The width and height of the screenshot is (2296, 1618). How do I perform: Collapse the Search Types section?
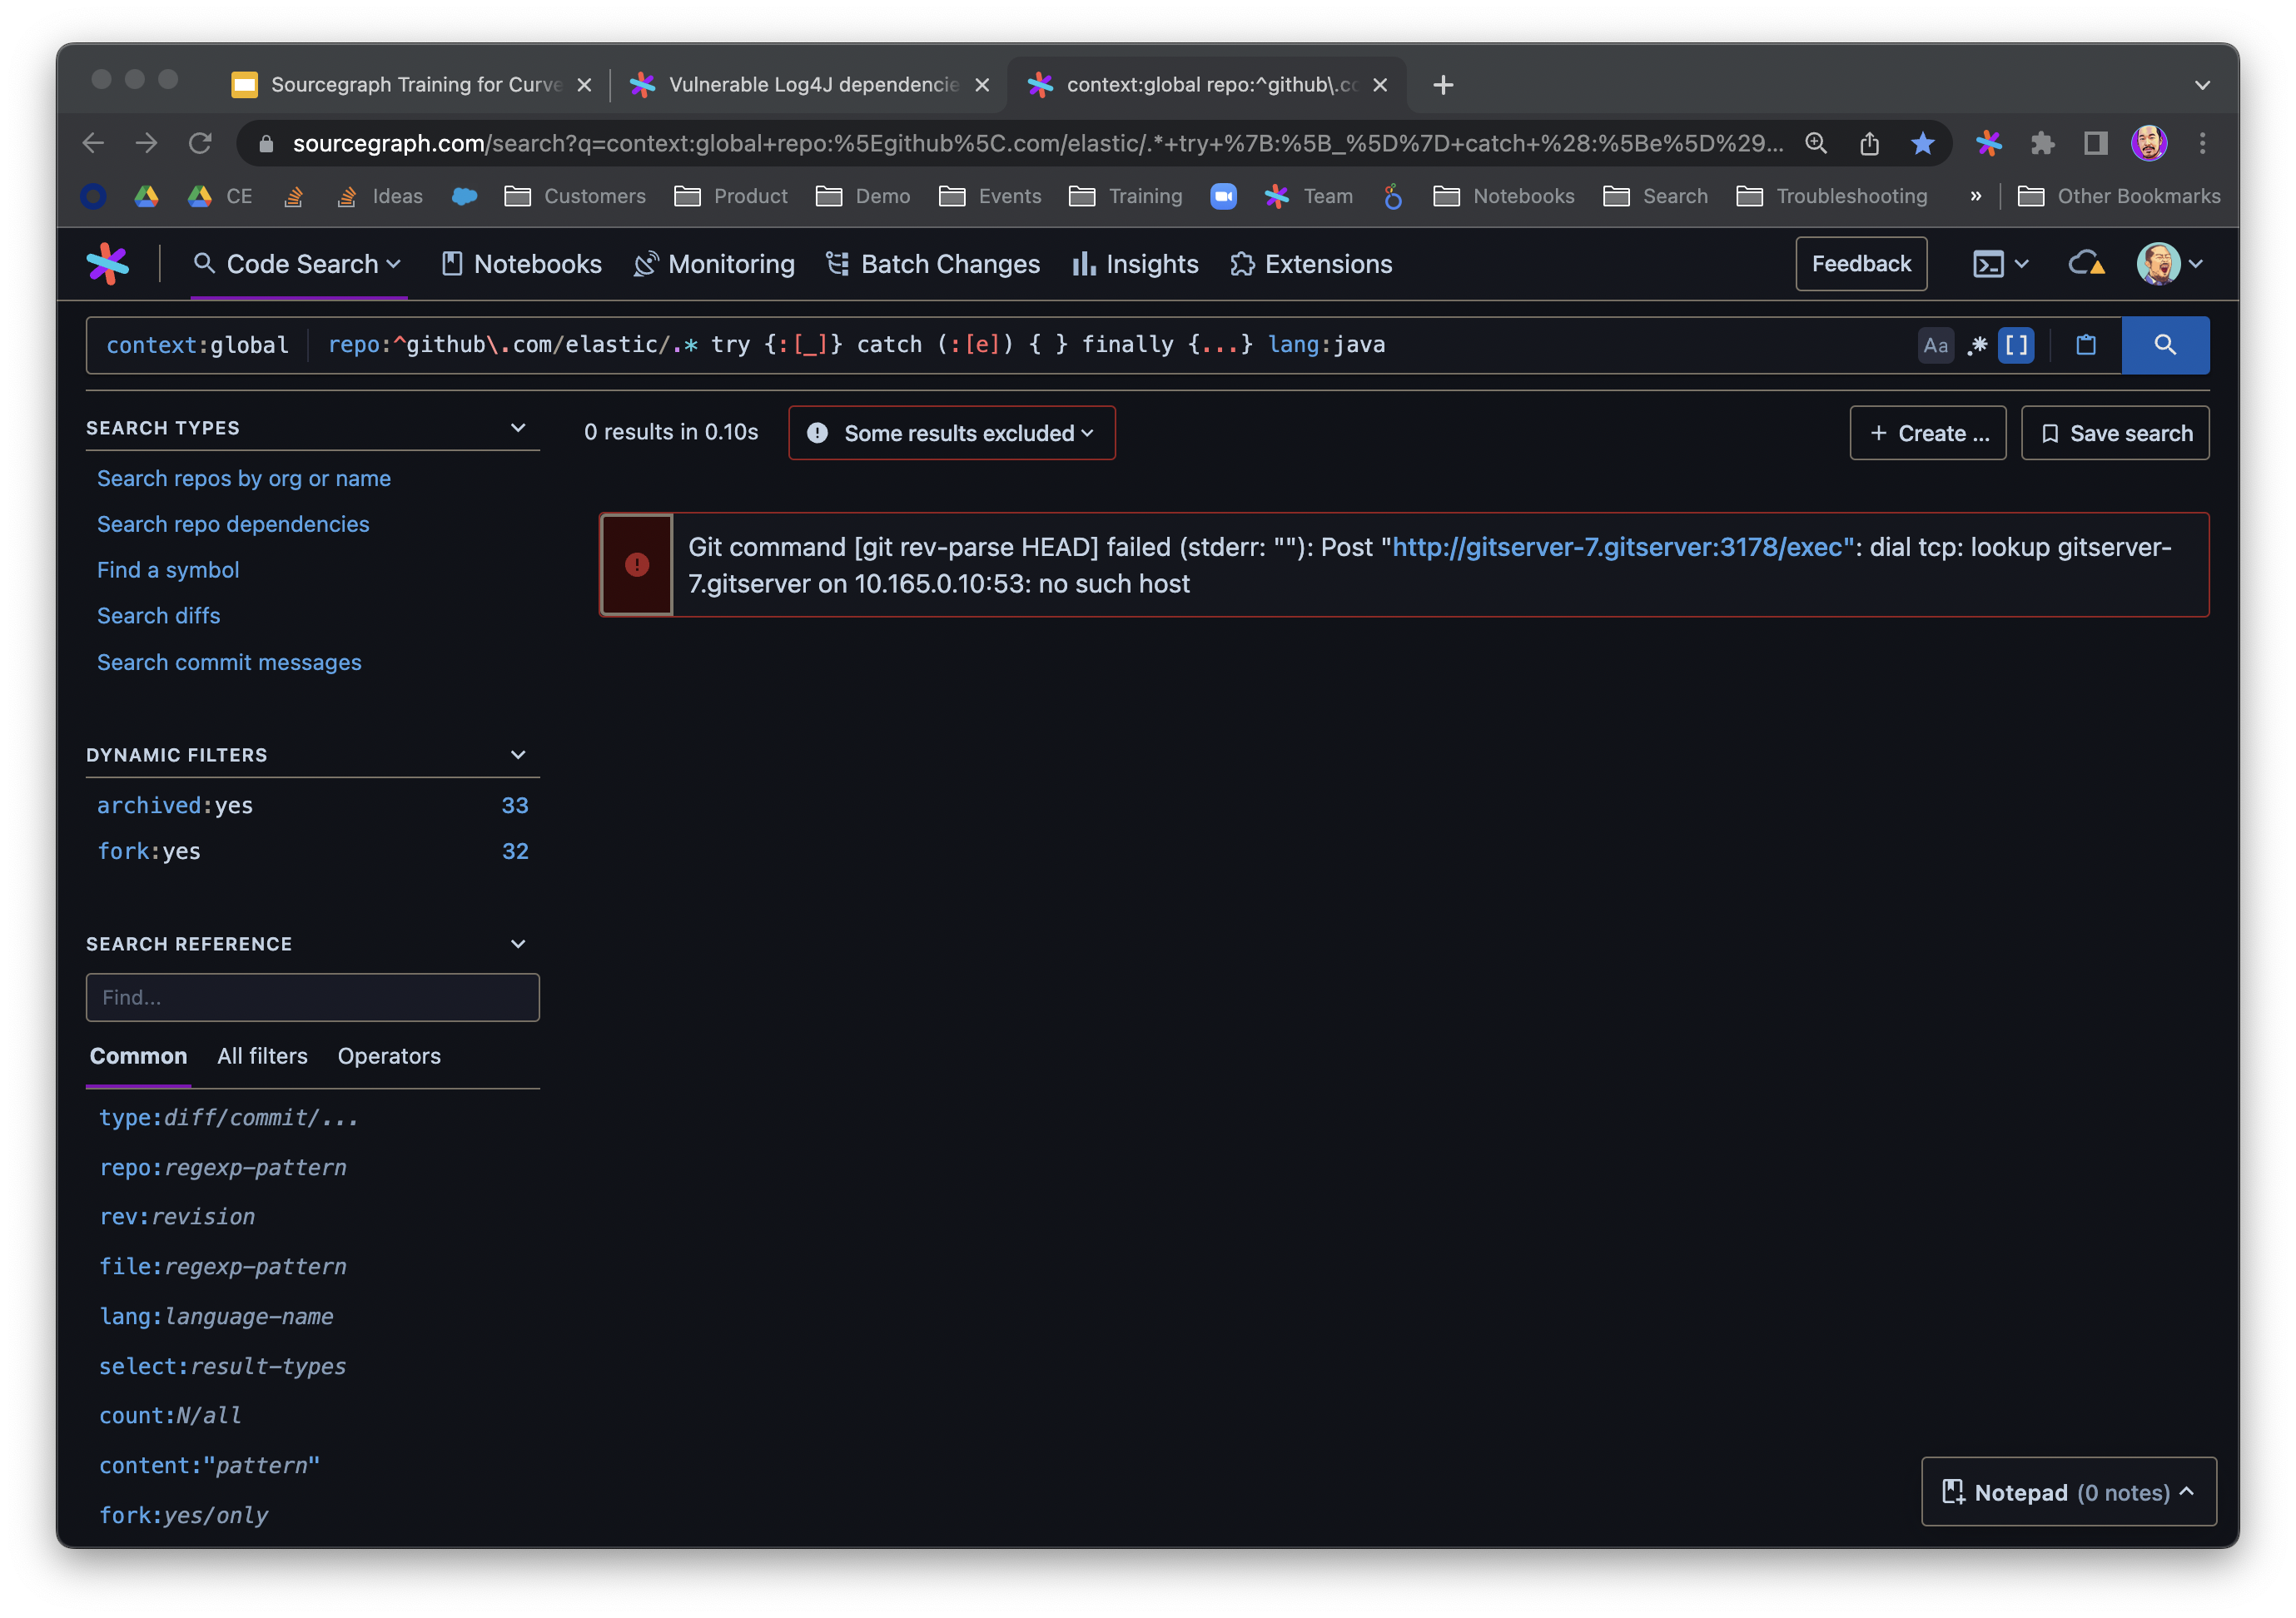coord(518,428)
